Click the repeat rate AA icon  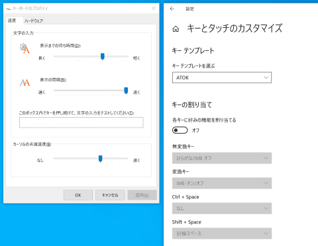pyautogui.click(x=25, y=83)
